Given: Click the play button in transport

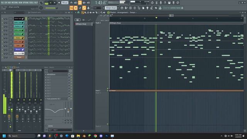Looking at the screenshot, I should pos(51,3).
